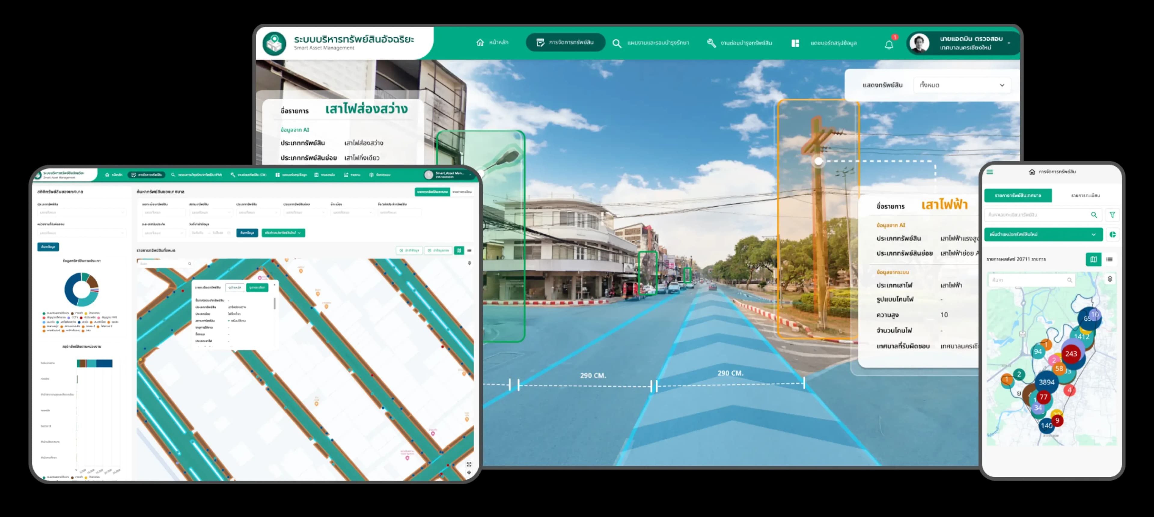This screenshot has height=517, width=1154.
Task: Open the notification bell with red badge
Action: click(x=889, y=44)
